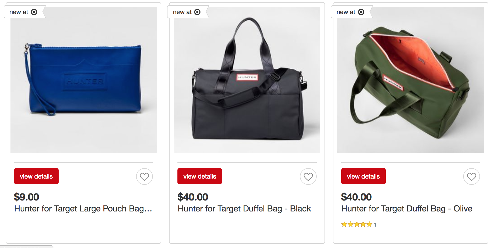Image resolution: width=492 pixels, height=248 pixels.
Task: Favorite the blue Large Pouch Bag with heart icon
Action: click(144, 176)
